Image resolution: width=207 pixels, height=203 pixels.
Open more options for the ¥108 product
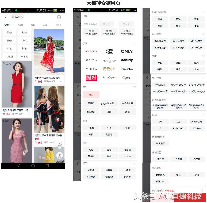(x=61, y=81)
